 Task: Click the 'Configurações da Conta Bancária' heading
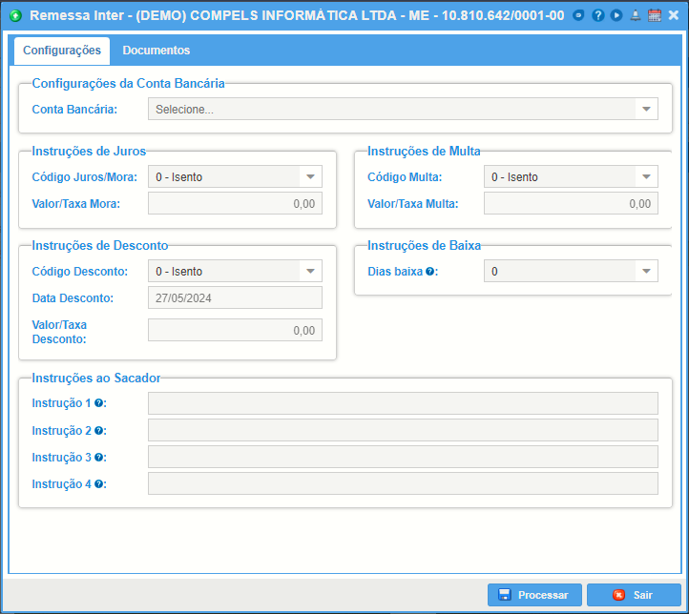tap(128, 83)
